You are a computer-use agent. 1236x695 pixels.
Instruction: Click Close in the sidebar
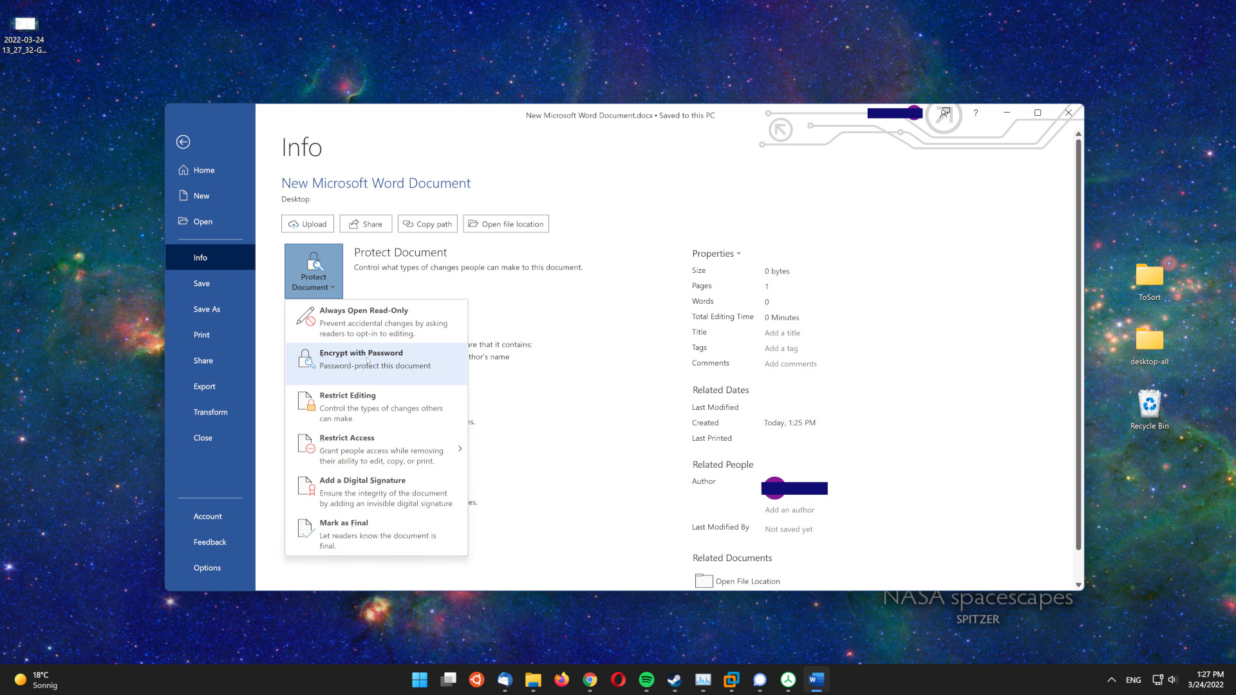coord(210,438)
